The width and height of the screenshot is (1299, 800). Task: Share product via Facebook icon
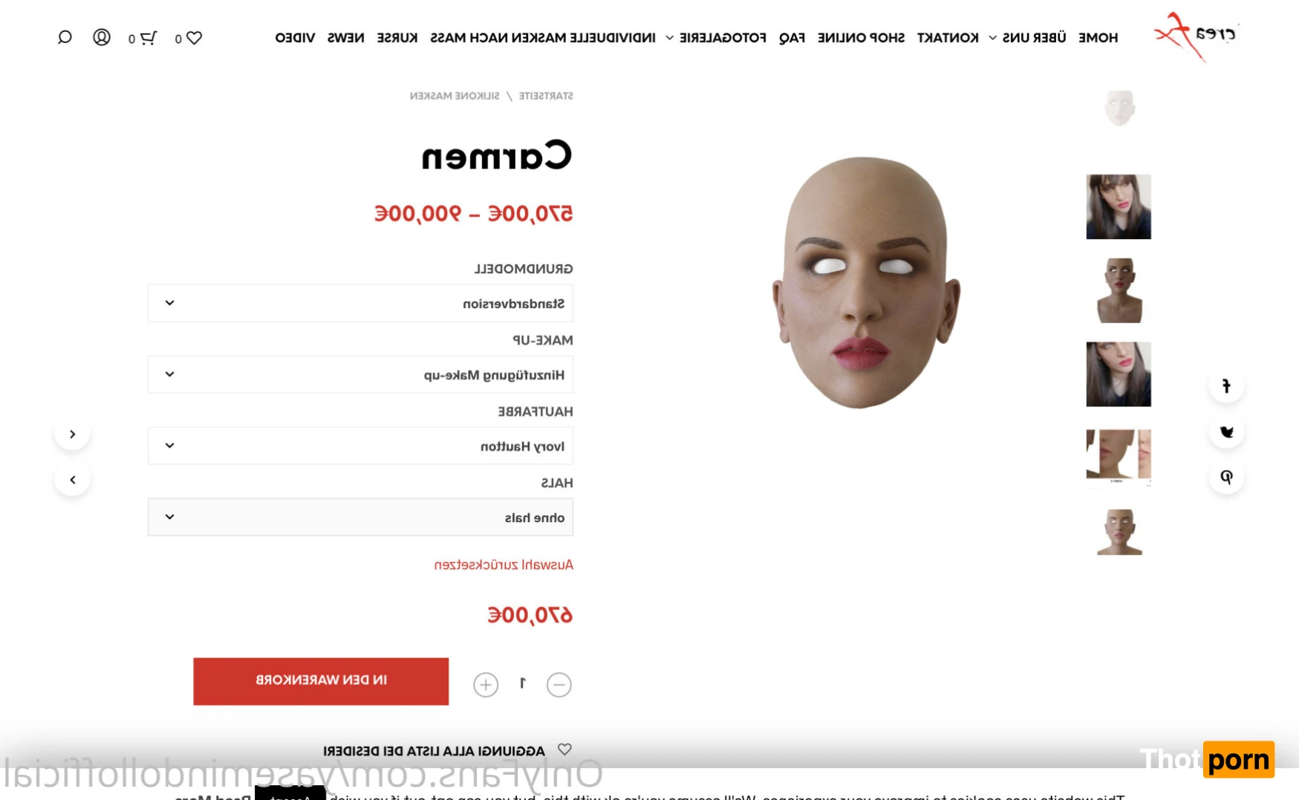coord(1226,386)
